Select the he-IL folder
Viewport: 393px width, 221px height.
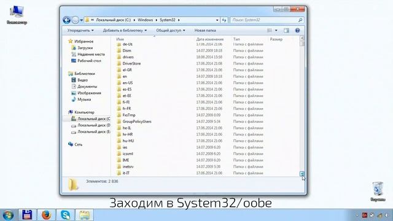(126, 128)
